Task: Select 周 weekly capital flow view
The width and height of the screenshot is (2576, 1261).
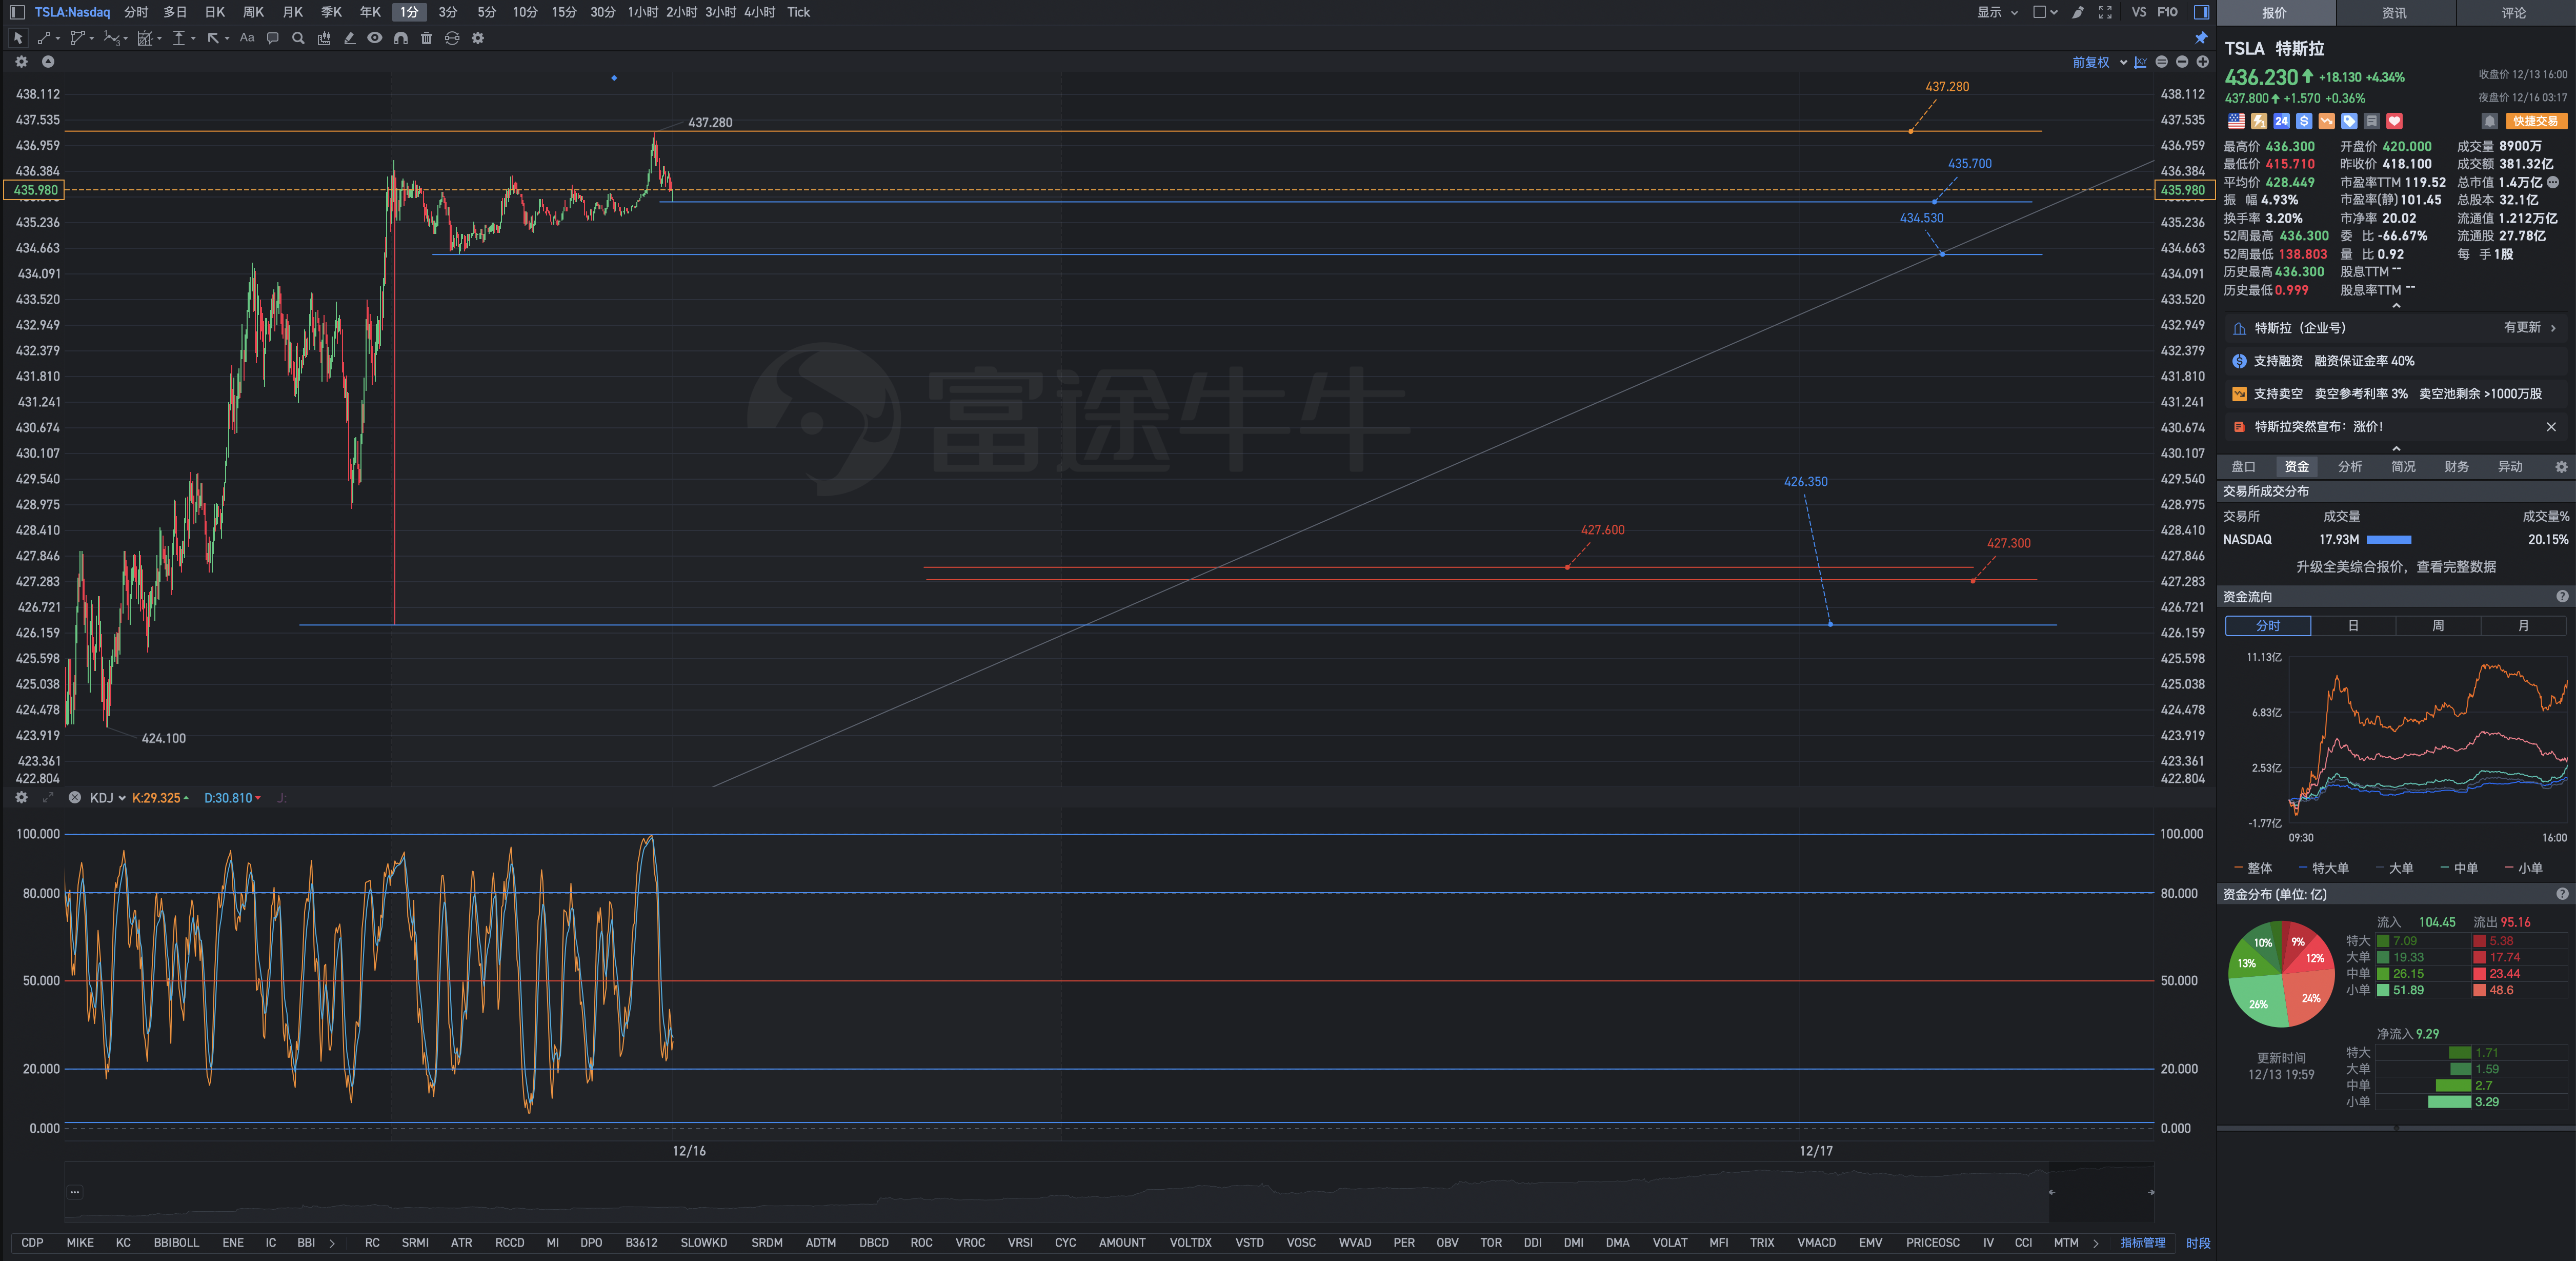Action: tap(2438, 625)
